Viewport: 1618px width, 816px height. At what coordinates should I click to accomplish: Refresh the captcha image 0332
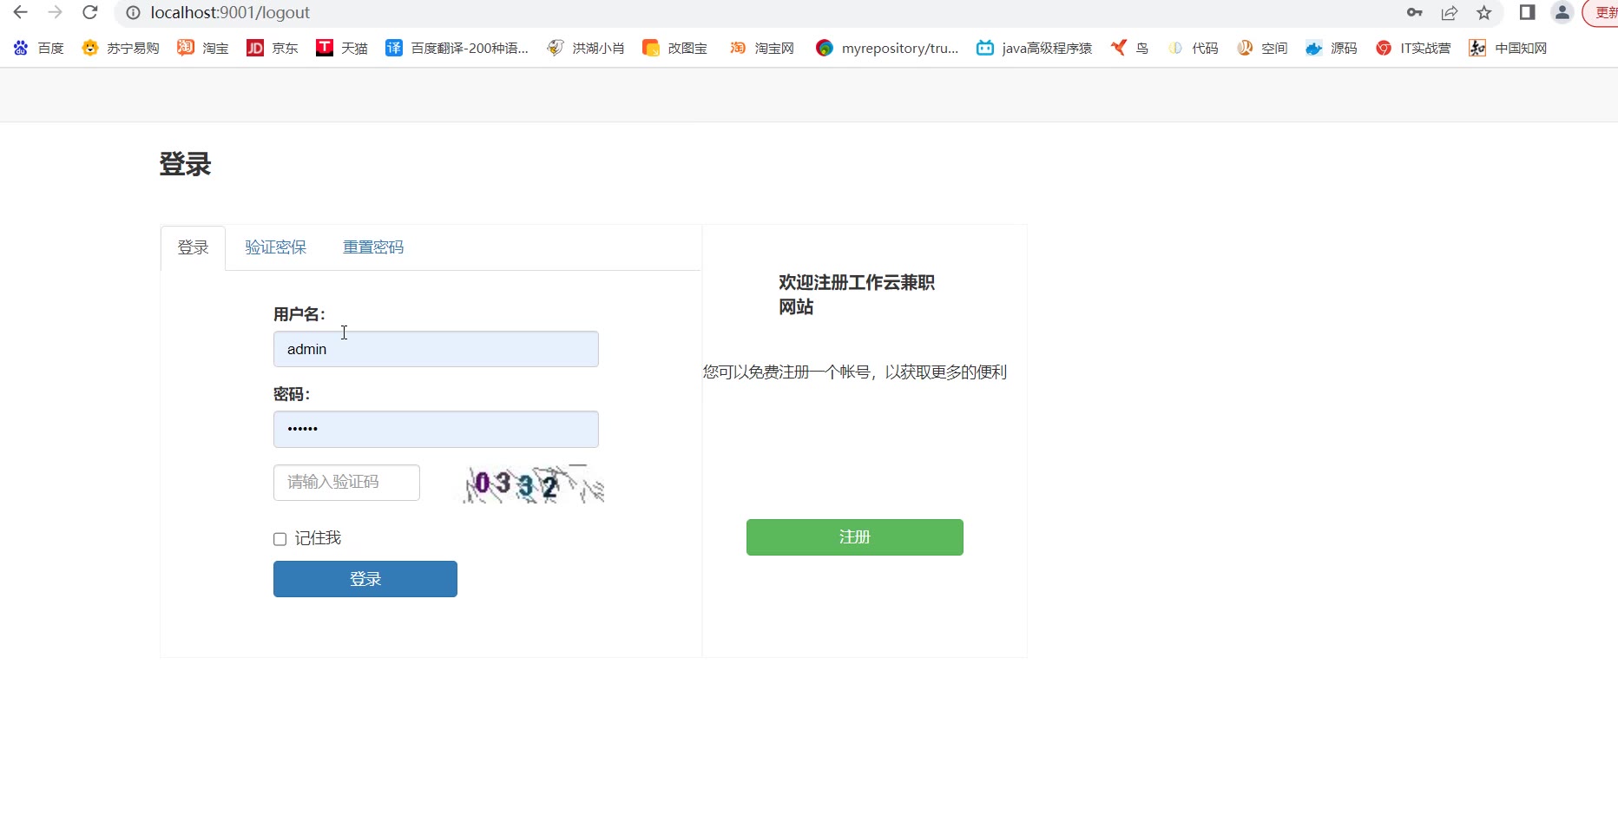coord(534,484)
